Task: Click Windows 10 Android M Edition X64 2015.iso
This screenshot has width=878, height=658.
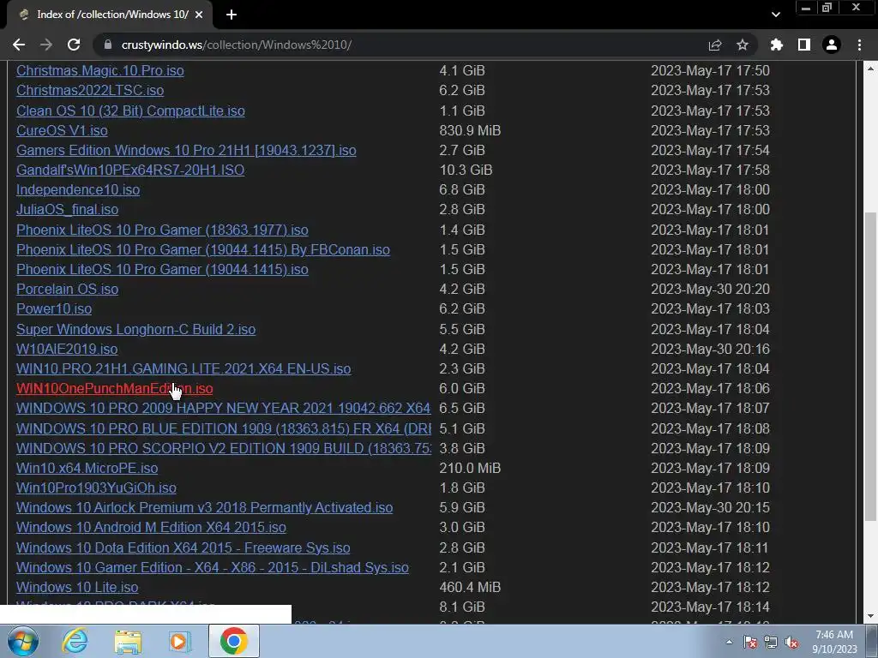Action: (x=151, y=527)
